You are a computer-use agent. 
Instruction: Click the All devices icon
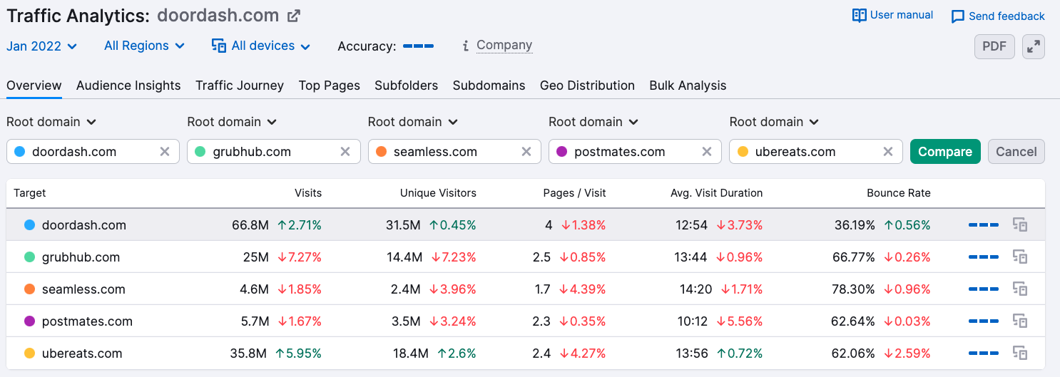click(219, 46)
